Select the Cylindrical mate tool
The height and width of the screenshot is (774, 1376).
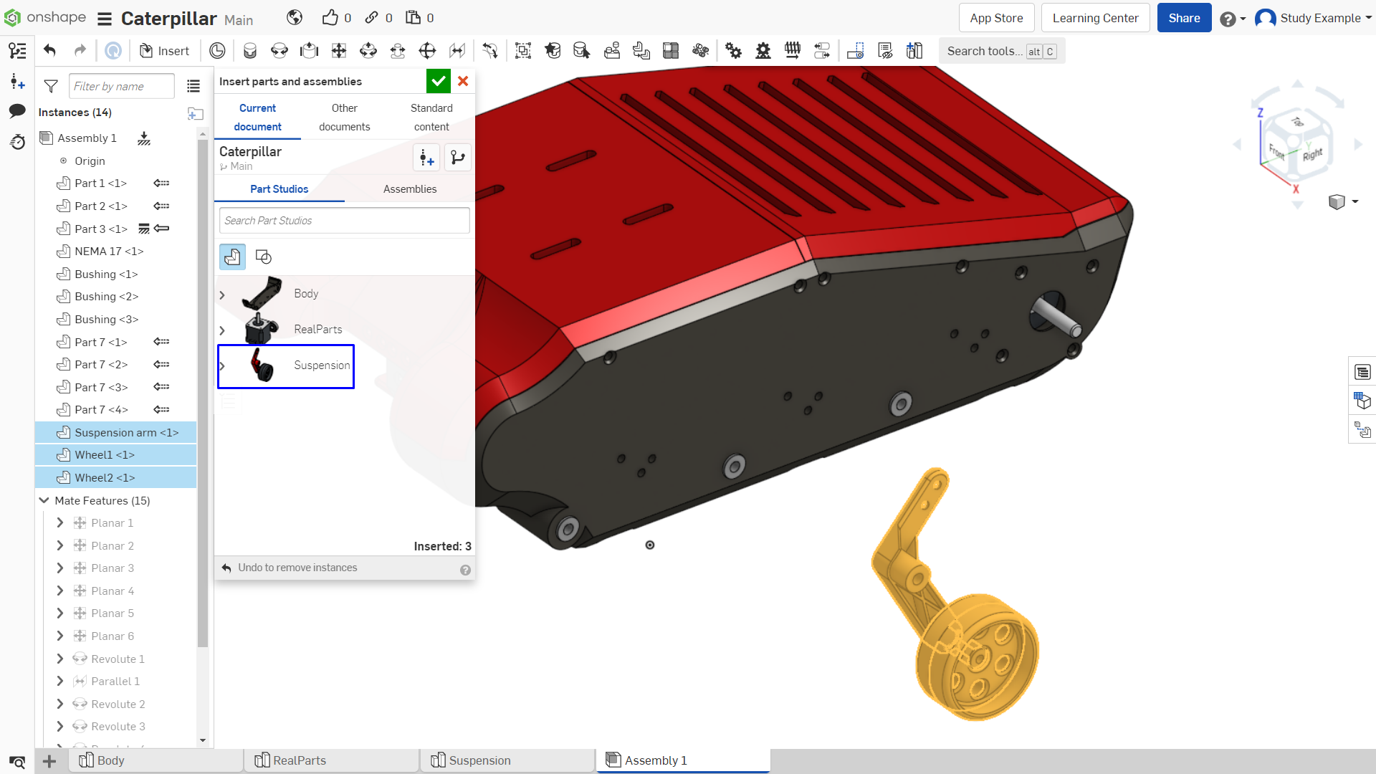tap(368, 51)
